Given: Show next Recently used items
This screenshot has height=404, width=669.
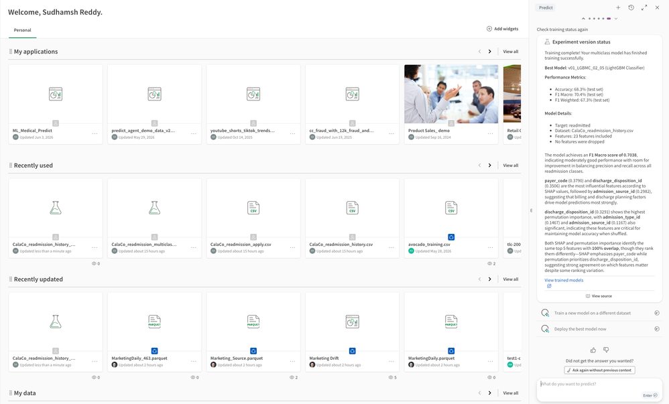Looking at the screenshot, I should tap(489, 165).
